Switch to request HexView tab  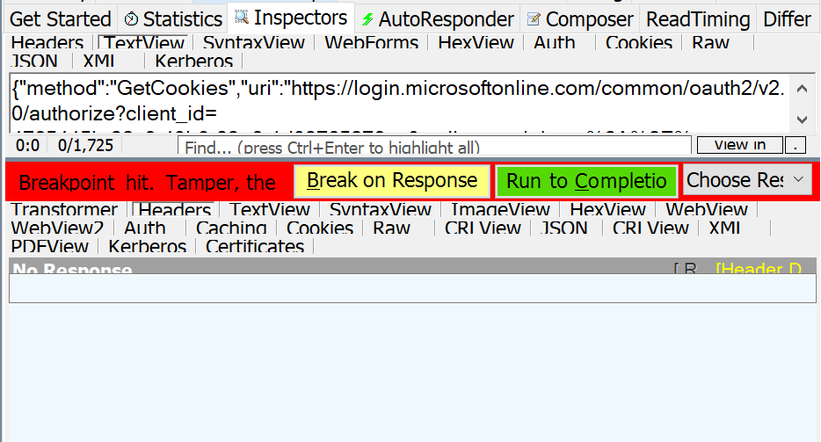point(476,42)
